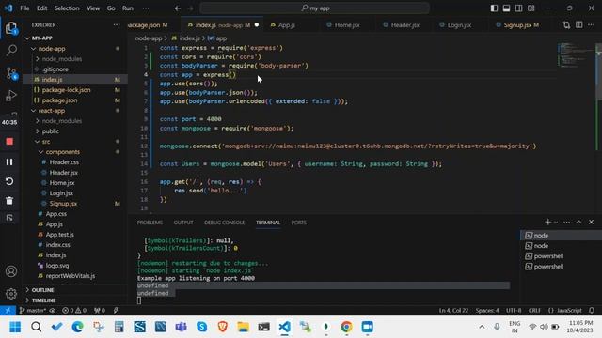Viewport: 602px width, 338px height.
Task: Restart the recording with the rewind icon
Action: (9, 181)
